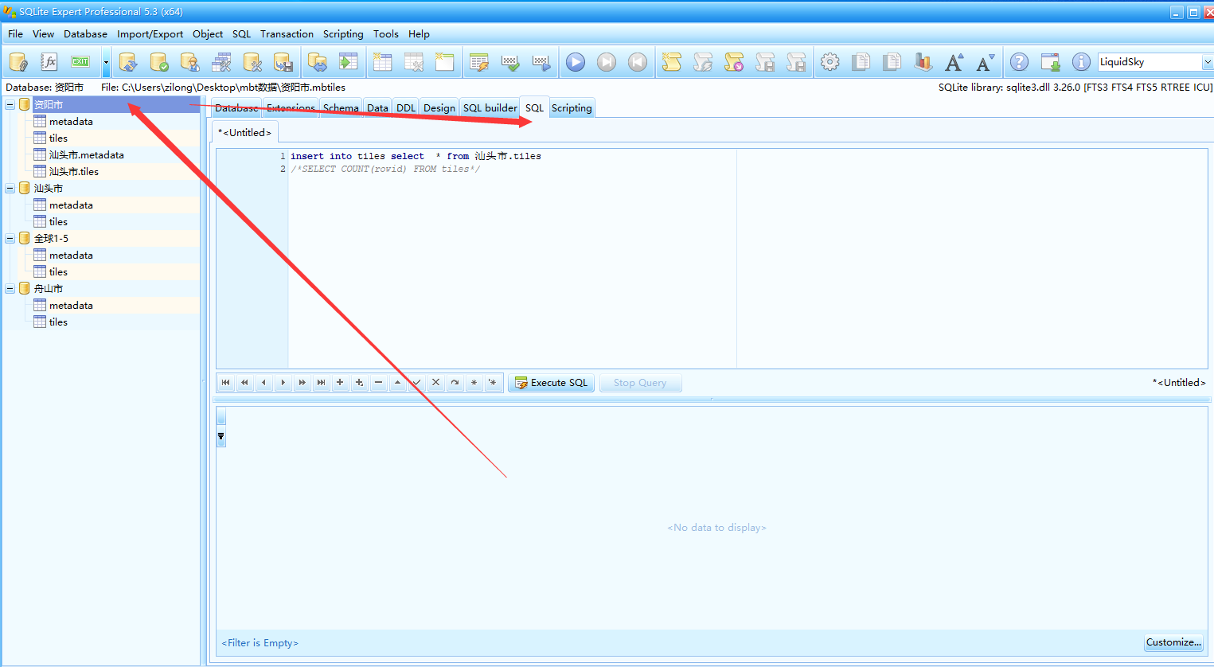Screen dimensions: 1214x667
Task: Click the database with green checkmark icon
Action: (159, 62)
